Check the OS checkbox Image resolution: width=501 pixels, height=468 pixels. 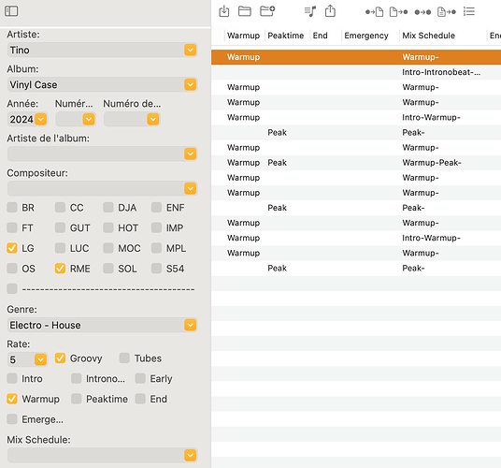coord(12,269)
